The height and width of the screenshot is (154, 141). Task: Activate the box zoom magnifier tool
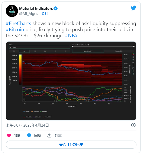click(133, 60)
